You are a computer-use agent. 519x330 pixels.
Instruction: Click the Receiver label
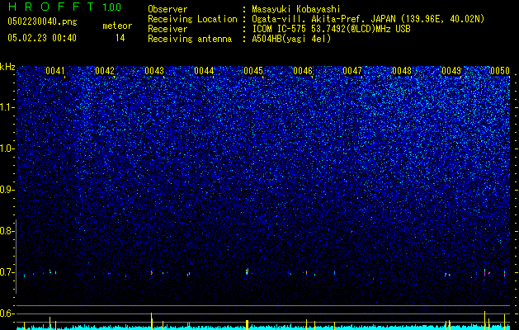(167, 29)
